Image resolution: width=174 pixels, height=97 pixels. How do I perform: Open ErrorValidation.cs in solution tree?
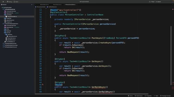pyautogui.click(x=10, y=42)
